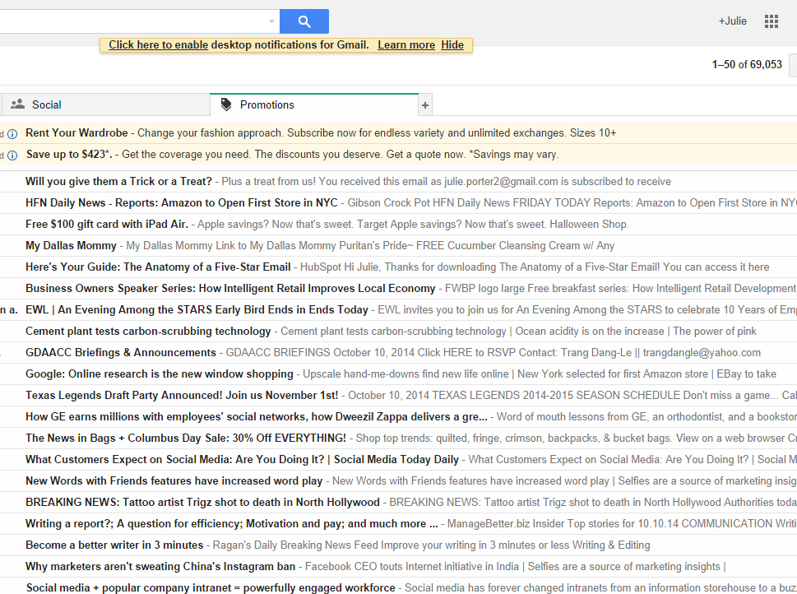Add a new inbox tab with plus
The image size is (797, 594).
[x=425, y=105]
